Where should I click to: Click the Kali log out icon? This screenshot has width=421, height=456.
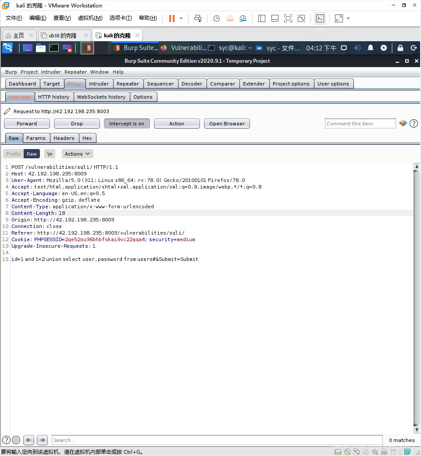point(414,48)
